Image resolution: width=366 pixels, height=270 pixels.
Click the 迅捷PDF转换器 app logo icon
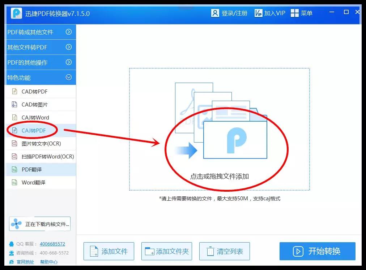pos(17,13)
